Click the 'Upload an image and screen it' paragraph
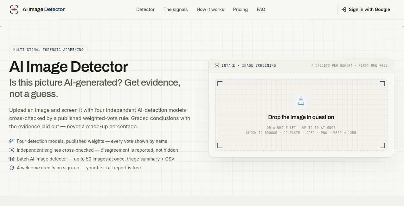The width and height of the screenshot is (404, 206). [100, 118]
